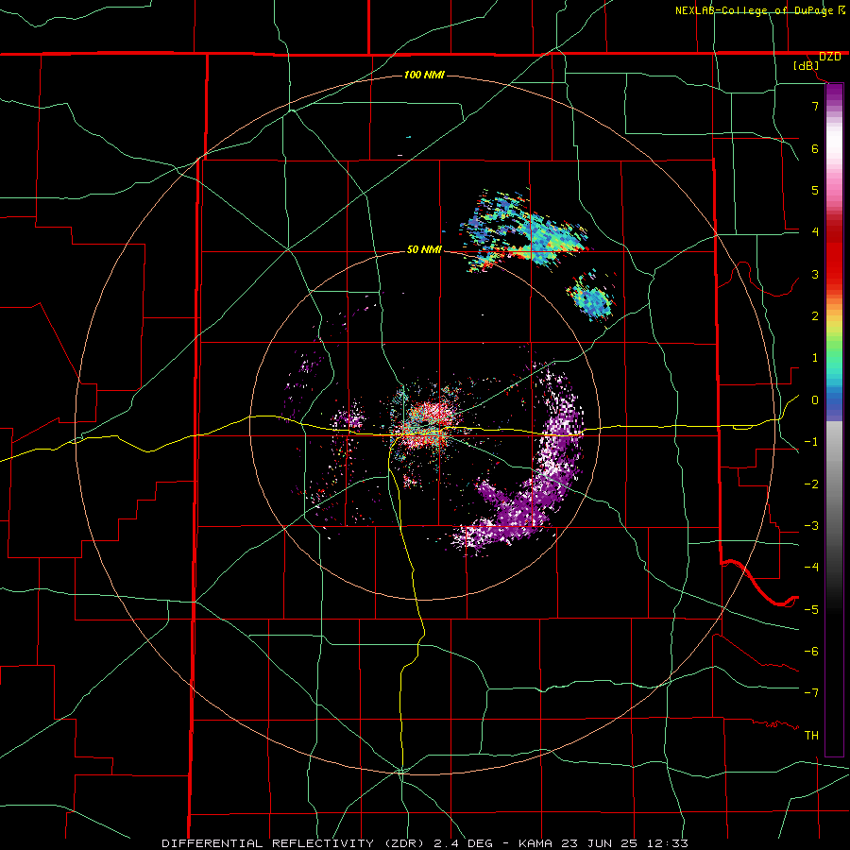
Task: Click the small round blue echo below northeast cluster
Action: tap(592, 299)
